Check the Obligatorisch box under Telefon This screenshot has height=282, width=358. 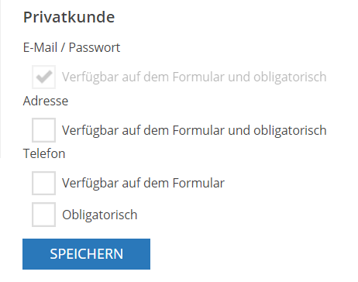click(x=43, y=215)
